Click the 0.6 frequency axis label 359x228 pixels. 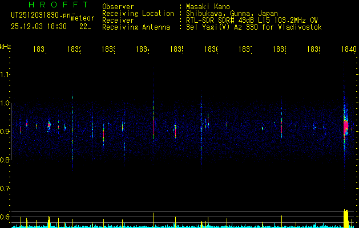6,217
